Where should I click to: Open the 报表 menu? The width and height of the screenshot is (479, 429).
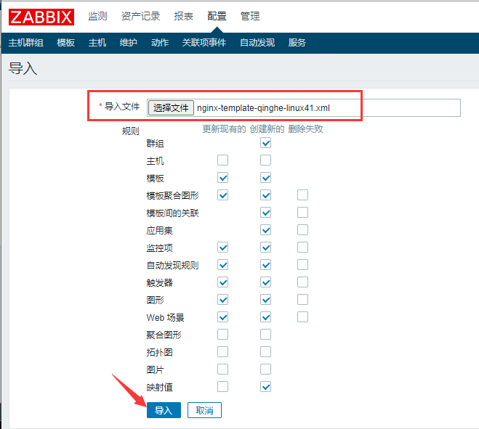(184, 16)
